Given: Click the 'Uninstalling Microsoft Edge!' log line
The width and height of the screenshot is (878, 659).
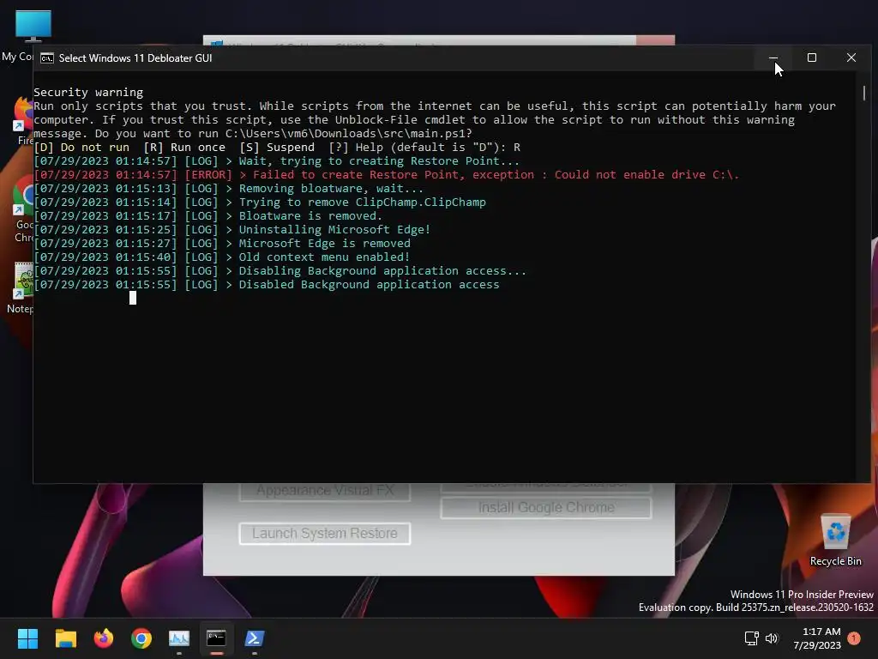Looking at the screenshot, I should (x=232, y=230).
